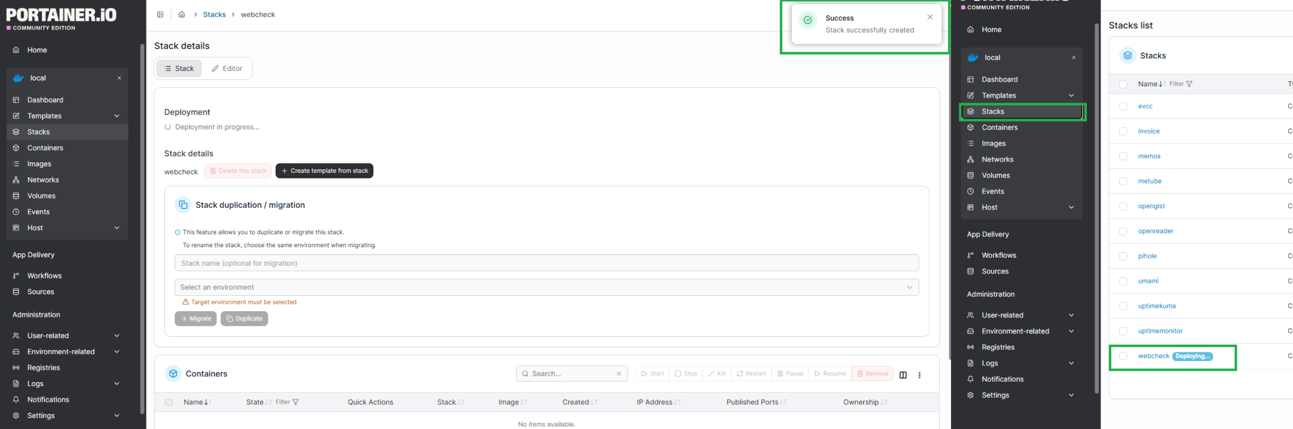Open Notifications in the left sidebar
Screen dimensions: 1293x429
(67, 399)
